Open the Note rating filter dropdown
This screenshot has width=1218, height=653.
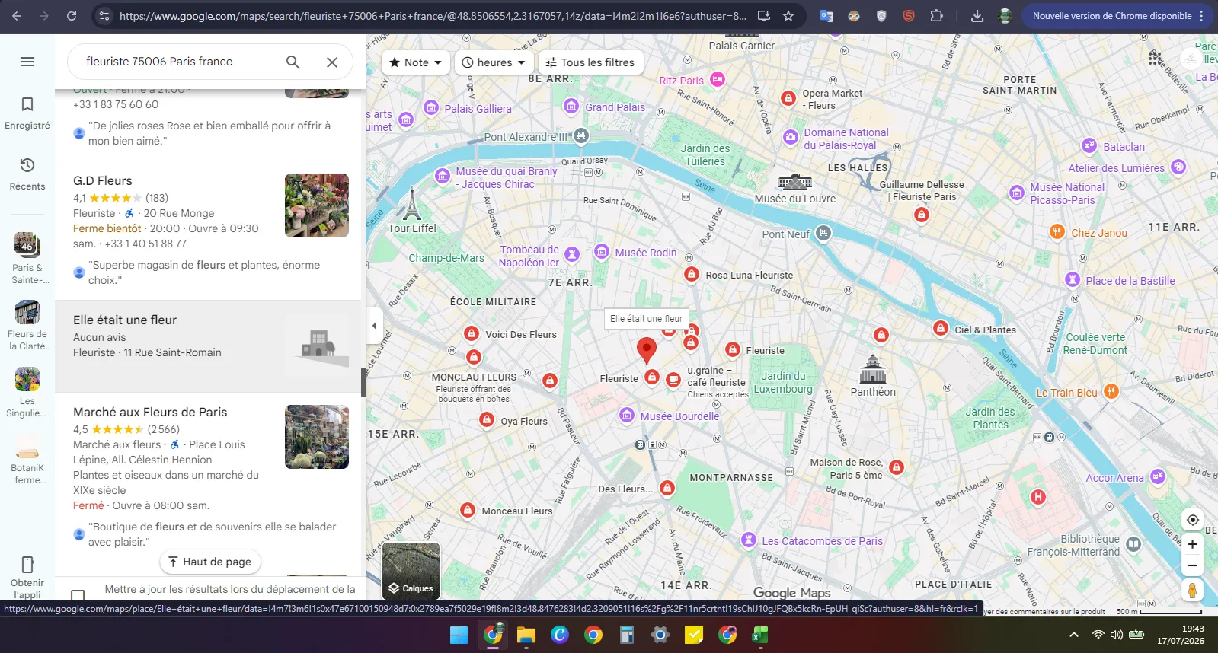tap(415, 62)
